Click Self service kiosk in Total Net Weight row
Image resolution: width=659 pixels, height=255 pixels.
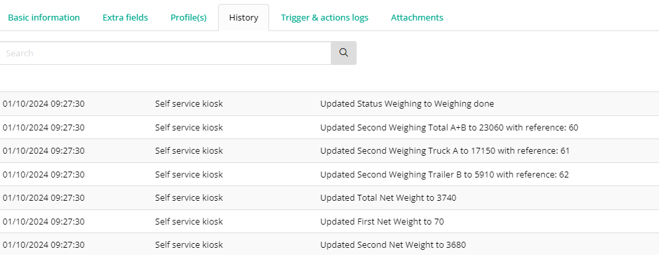tap(189, 198)
